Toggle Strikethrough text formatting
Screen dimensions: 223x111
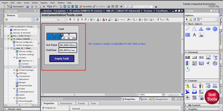(x=82, y=20)
